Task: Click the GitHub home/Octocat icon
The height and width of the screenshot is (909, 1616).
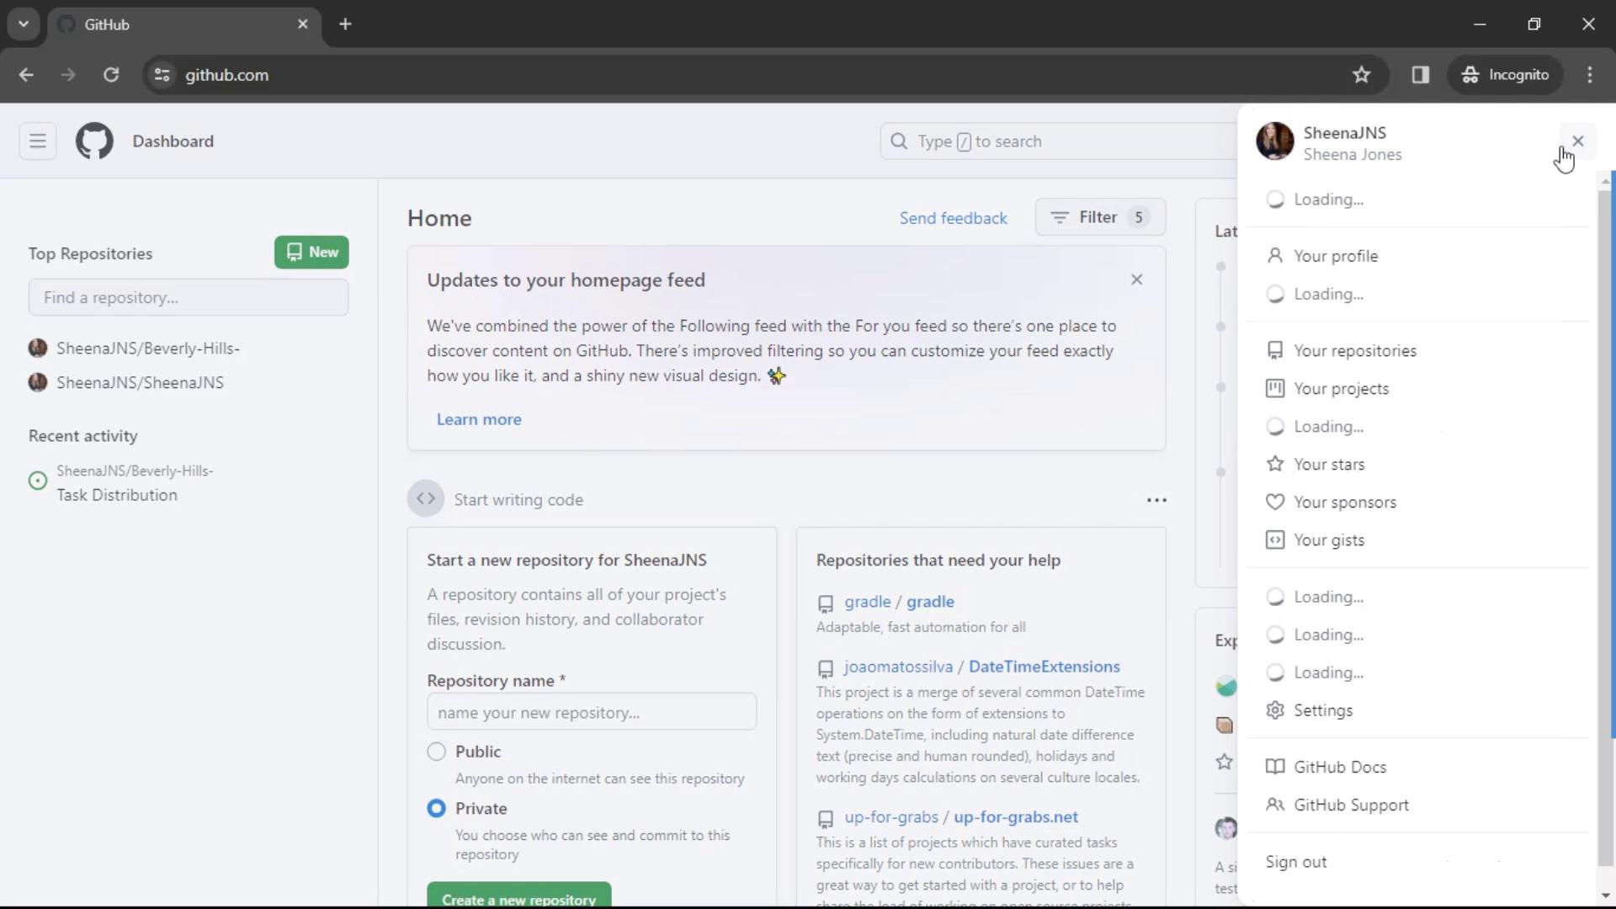Action: click(x=94, y=140)
